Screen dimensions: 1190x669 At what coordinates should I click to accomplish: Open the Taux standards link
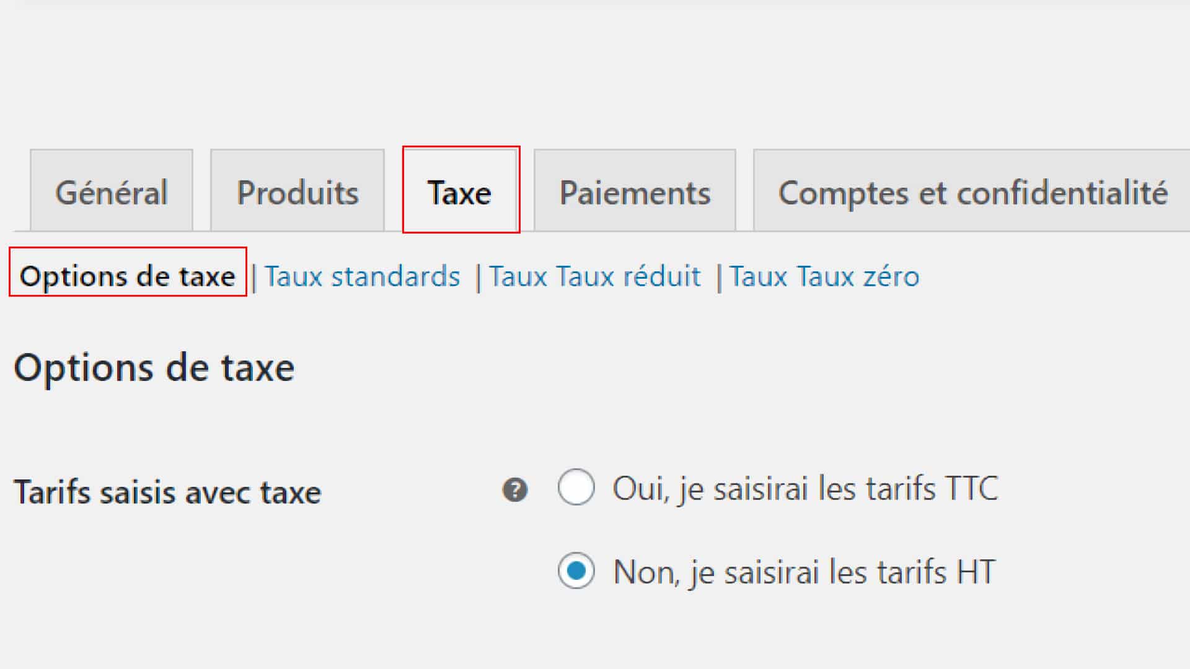tap(363, 276)
